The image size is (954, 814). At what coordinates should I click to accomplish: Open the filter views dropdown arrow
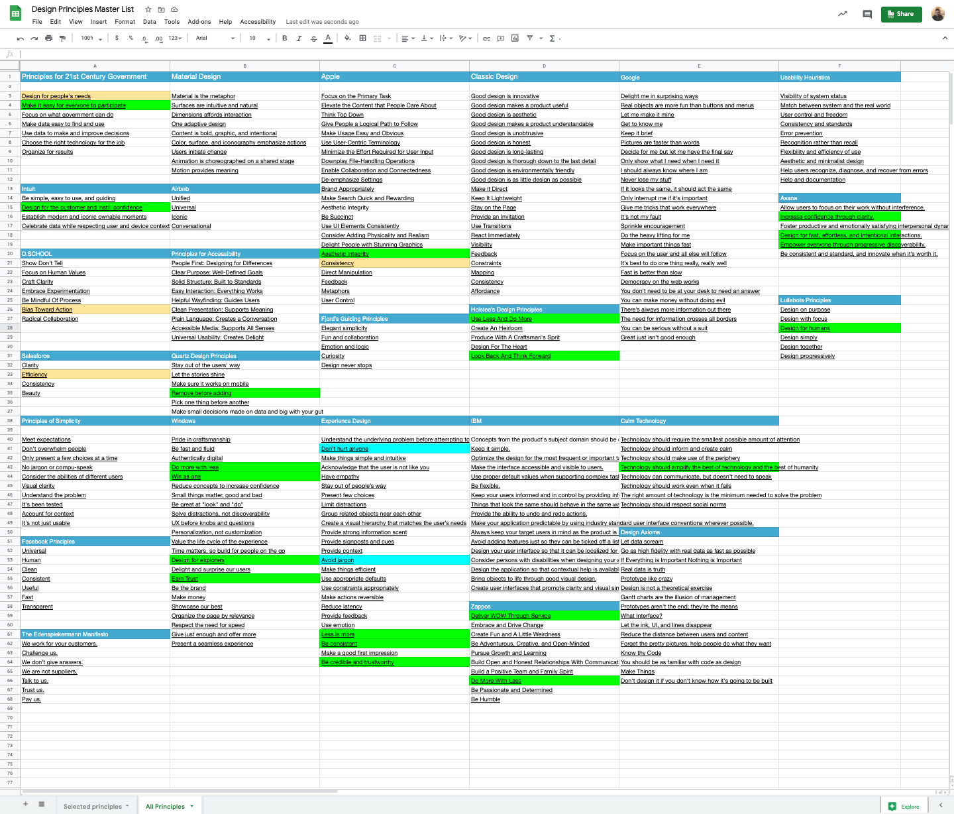pos(541,38)
